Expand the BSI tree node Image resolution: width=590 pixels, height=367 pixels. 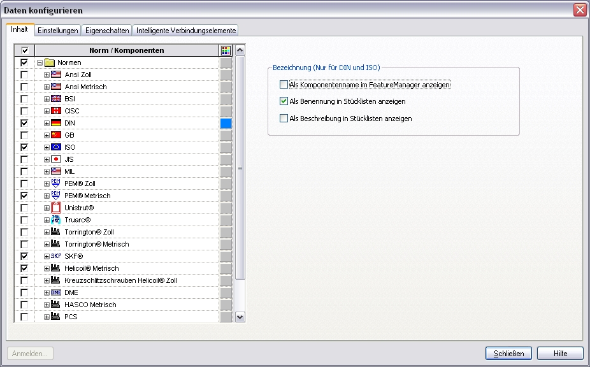pyautogui.click(x=47, y=99)
